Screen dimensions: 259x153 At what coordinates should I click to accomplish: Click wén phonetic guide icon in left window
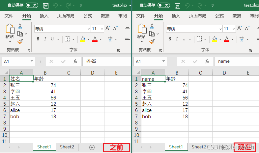[110, 39]
